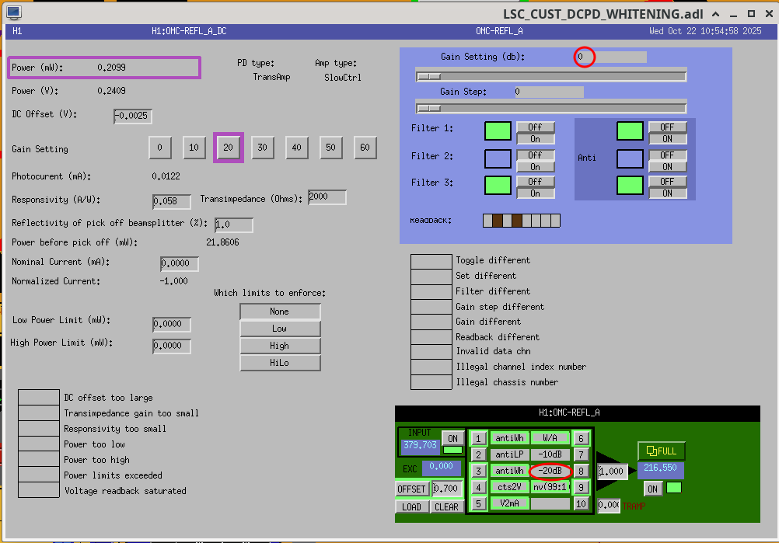This screenshot has width=779, height=543.
Task: Enable filter bank slot 6
Action: [x=582, y=438]
